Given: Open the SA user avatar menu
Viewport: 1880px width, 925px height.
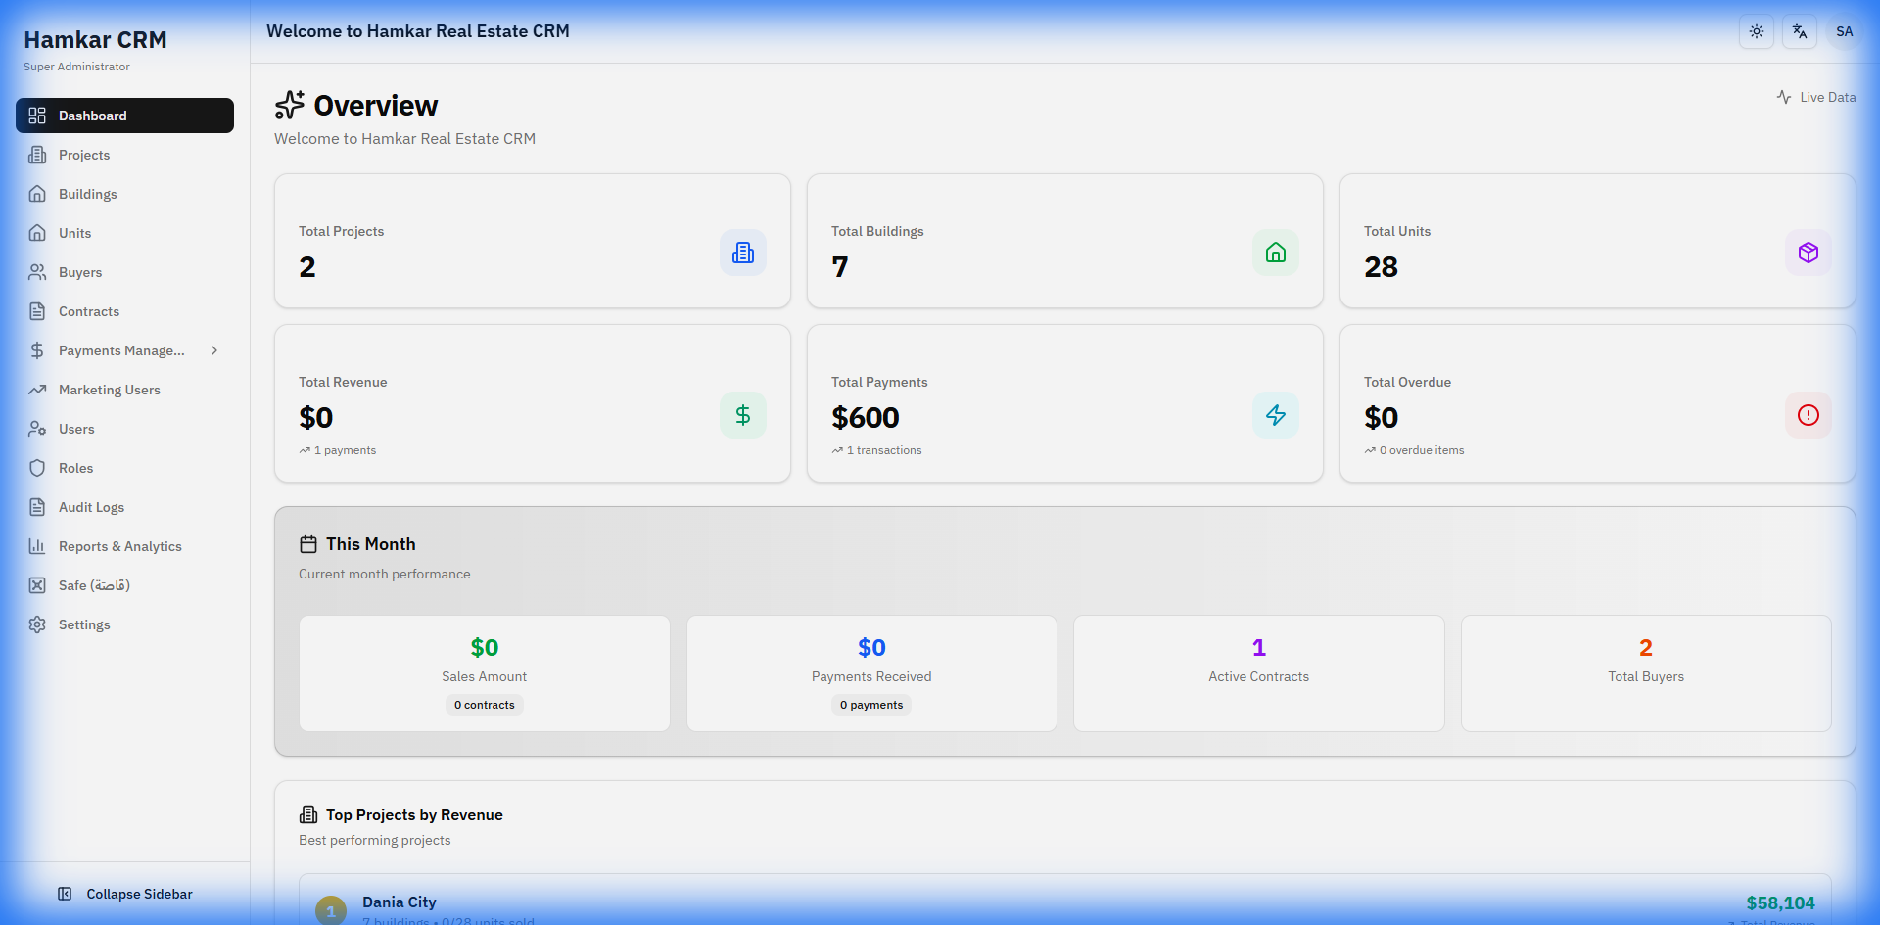Looking at the screenshot, I should pyautogui.click(x=1844, y=31).
